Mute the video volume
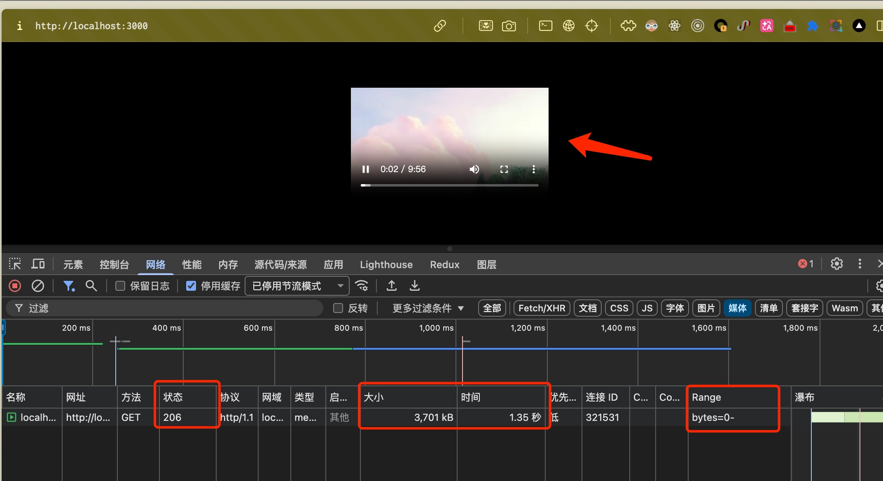The height and width of the screenshot is (481, 883). pyautogui.click(x=474, y=169)
